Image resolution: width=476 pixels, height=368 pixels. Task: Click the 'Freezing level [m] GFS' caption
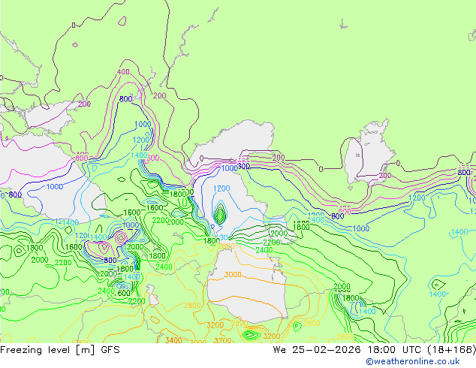coord(60,350)
